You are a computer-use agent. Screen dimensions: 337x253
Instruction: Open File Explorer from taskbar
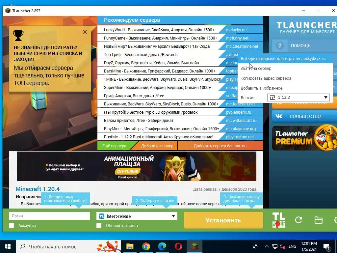[x=130, y=246]
